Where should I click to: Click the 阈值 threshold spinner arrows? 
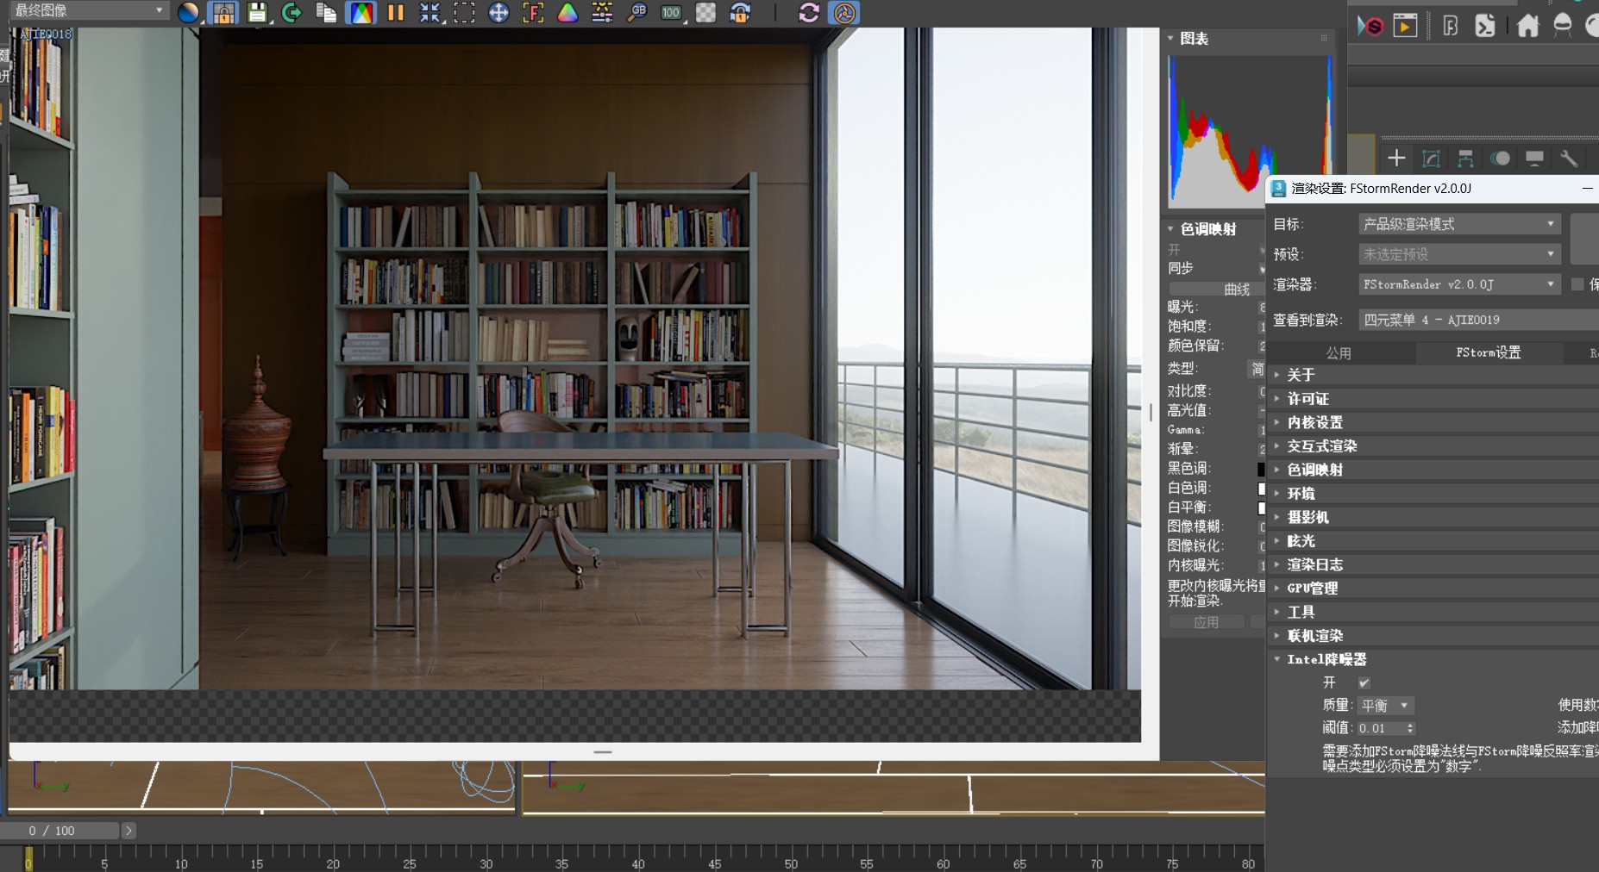coord(1410,729)
